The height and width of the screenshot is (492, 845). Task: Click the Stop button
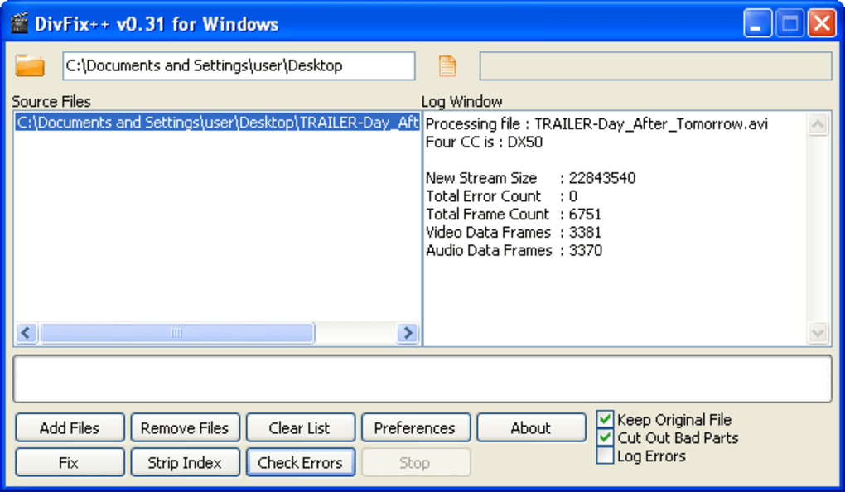416,462
